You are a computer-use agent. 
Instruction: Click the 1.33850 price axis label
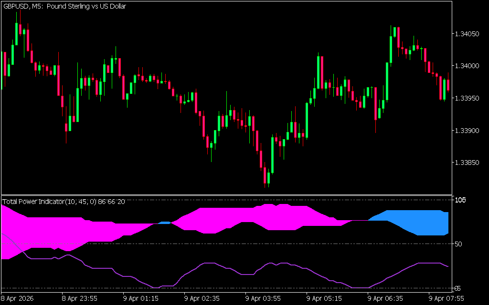[466, 163]
